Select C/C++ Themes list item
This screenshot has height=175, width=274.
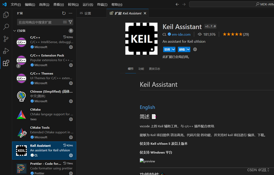[44, 78]
